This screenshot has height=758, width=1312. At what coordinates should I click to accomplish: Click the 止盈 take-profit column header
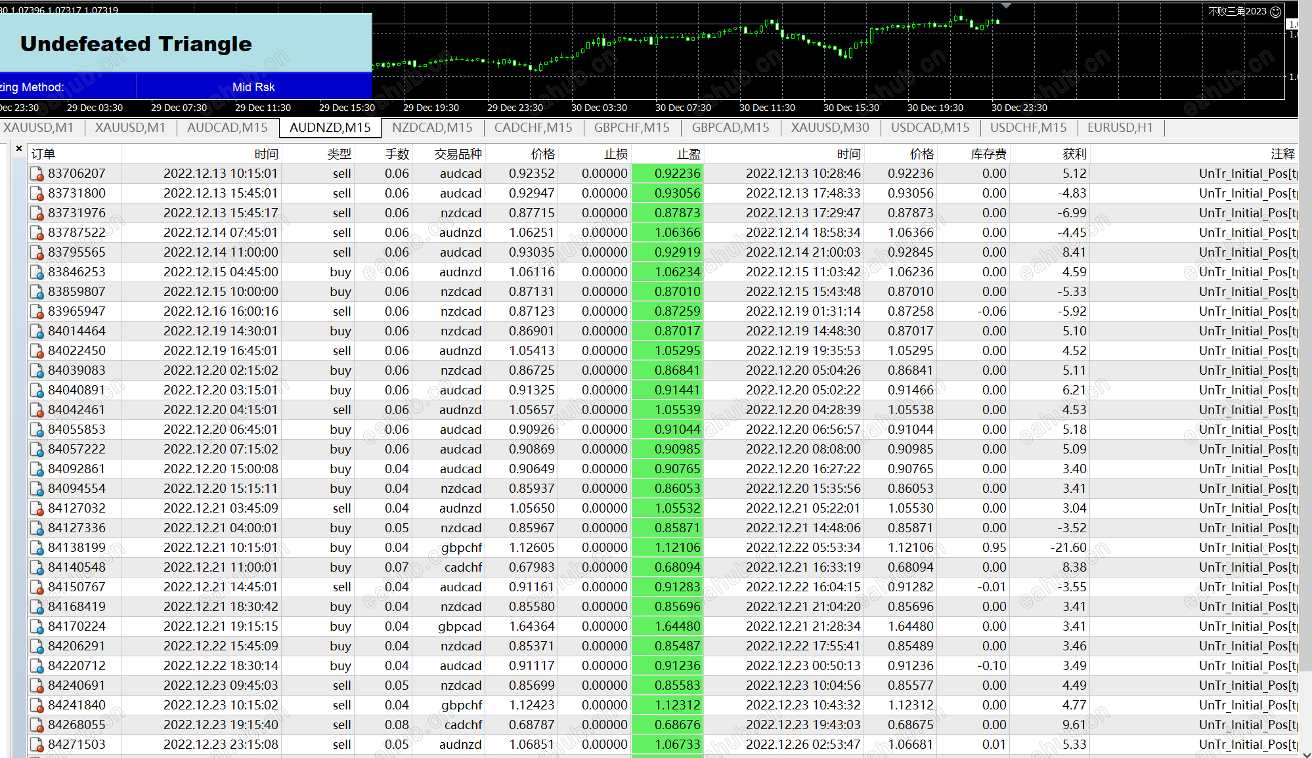point(688,154)
